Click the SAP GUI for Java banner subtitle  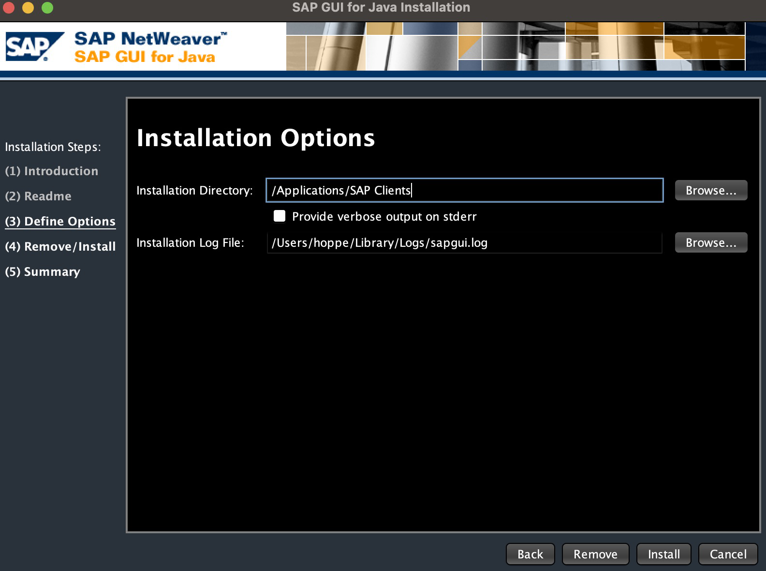coord(145,57)
